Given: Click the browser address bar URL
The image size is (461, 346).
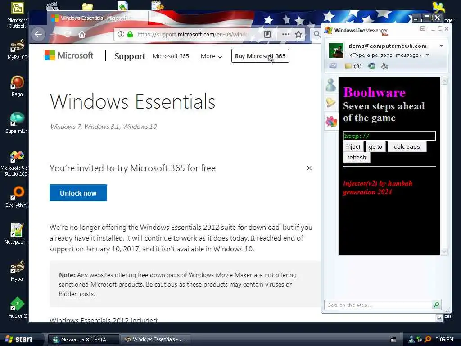Looking at the screenshot, I should (193, 34).
